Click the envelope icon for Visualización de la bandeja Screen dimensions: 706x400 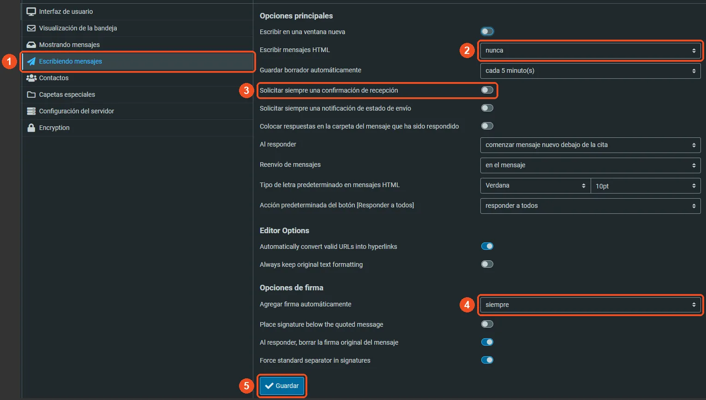(x=31, y=28)
